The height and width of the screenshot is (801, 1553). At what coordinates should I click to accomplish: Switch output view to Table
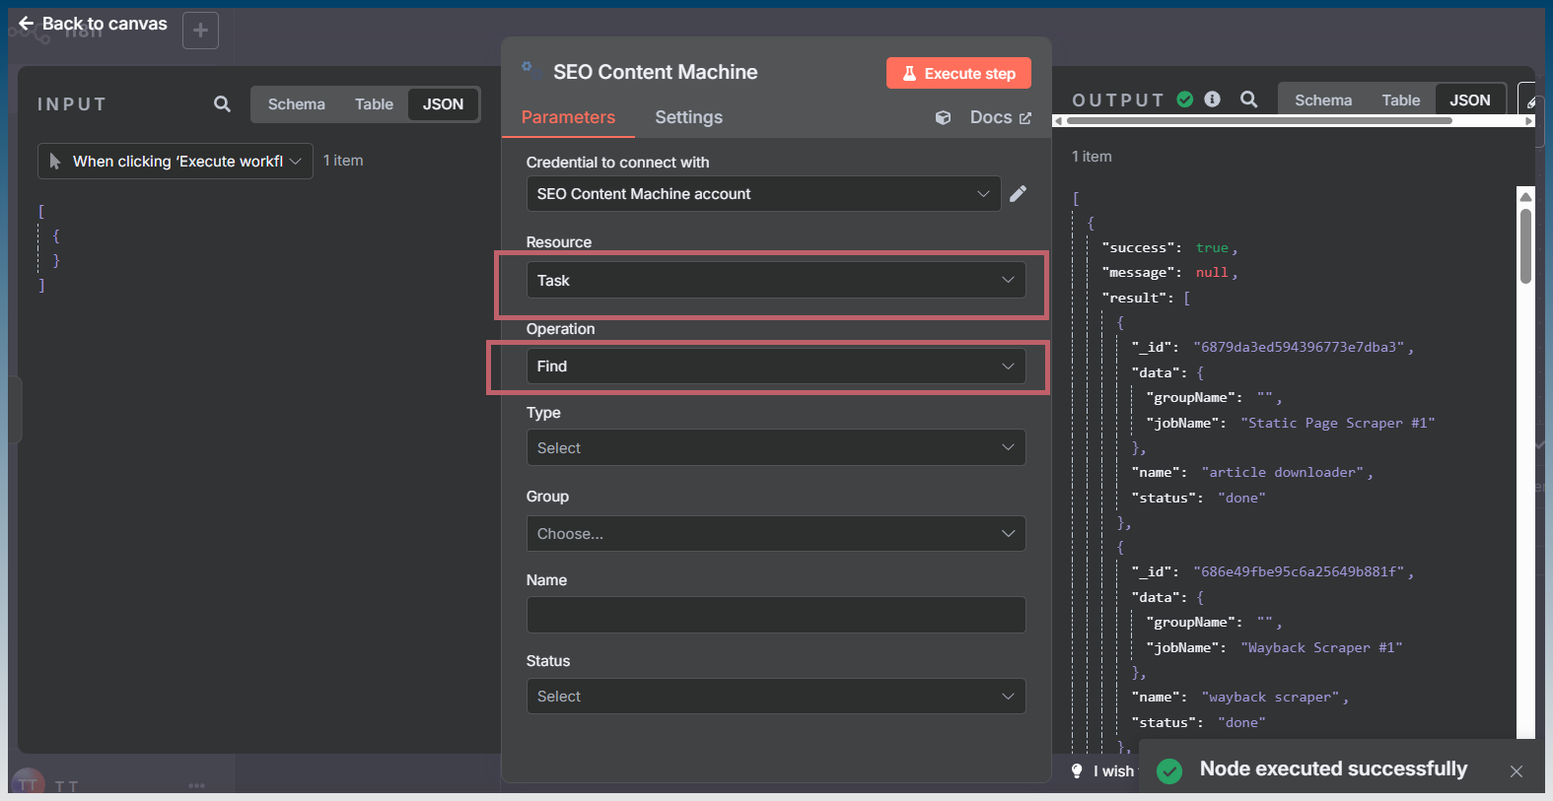coord(1401,100)
